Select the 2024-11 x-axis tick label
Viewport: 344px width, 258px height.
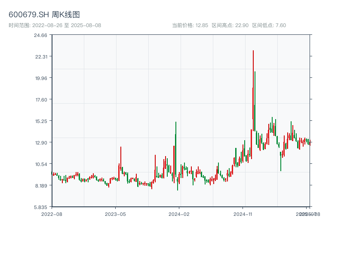(243, 214)
